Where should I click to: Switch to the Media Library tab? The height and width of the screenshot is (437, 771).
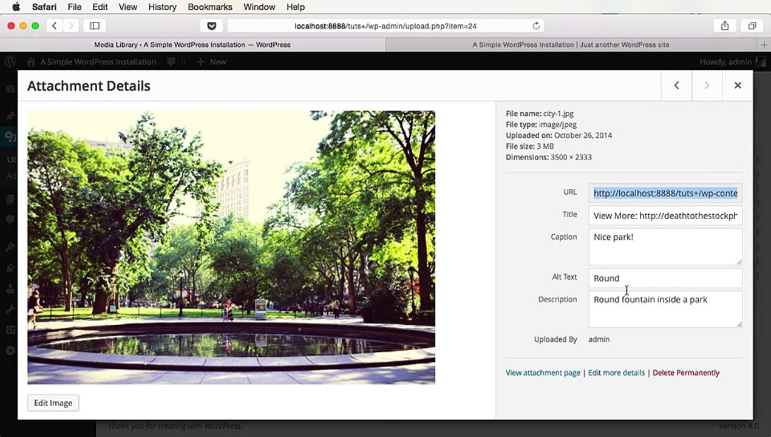192,44
